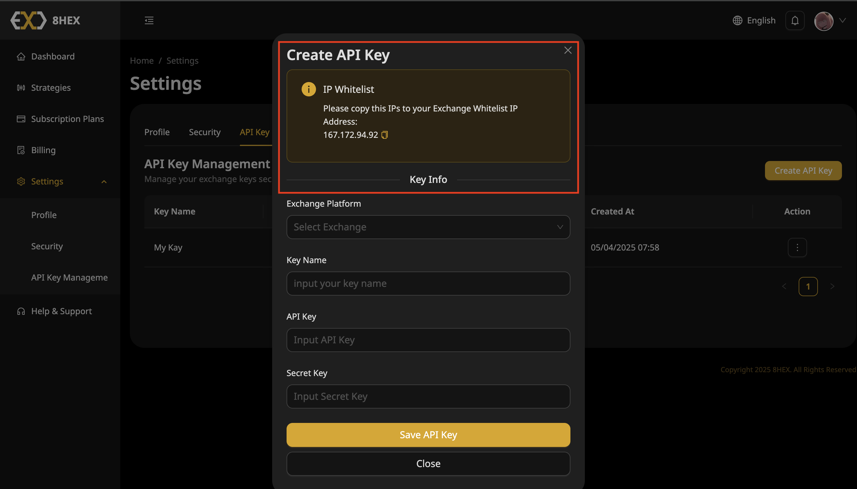Select Strategies in the sidebar

pos(51,87)
